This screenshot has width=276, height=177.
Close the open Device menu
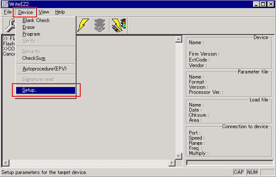(x=25, y=12)
